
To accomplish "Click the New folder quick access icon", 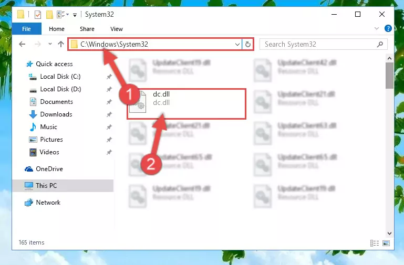I will 49,14.
